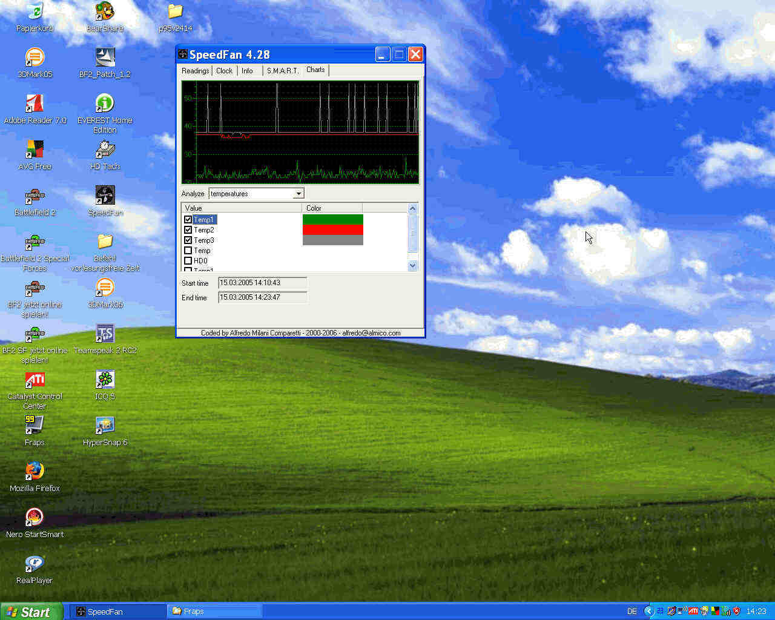Click the red Temp2 color swatch
This screenshot has width=775, height=620.
tap(332, 229)
